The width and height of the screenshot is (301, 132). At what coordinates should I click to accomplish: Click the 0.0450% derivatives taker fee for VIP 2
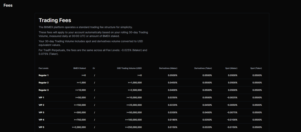[207, 105]
